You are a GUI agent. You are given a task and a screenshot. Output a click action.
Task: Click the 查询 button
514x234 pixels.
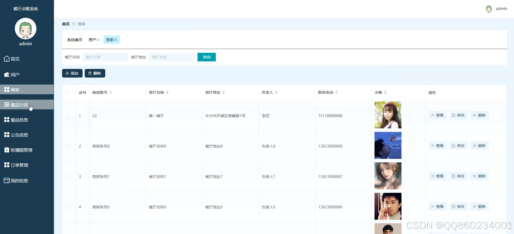(x=207, y=57)
